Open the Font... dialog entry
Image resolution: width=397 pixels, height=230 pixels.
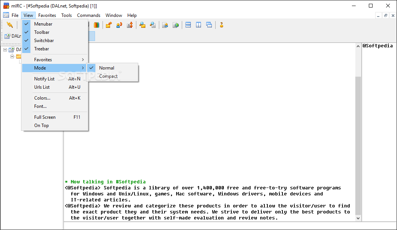point(55,106)
